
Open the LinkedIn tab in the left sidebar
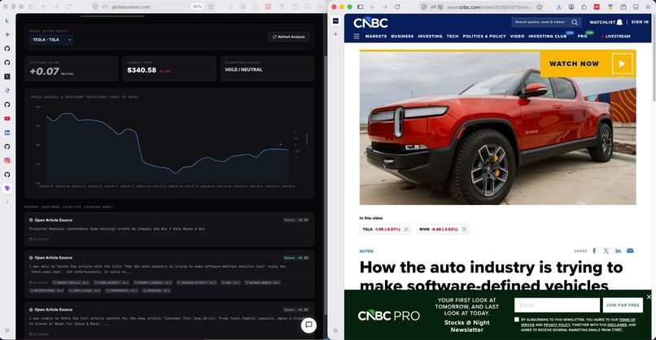7,133
